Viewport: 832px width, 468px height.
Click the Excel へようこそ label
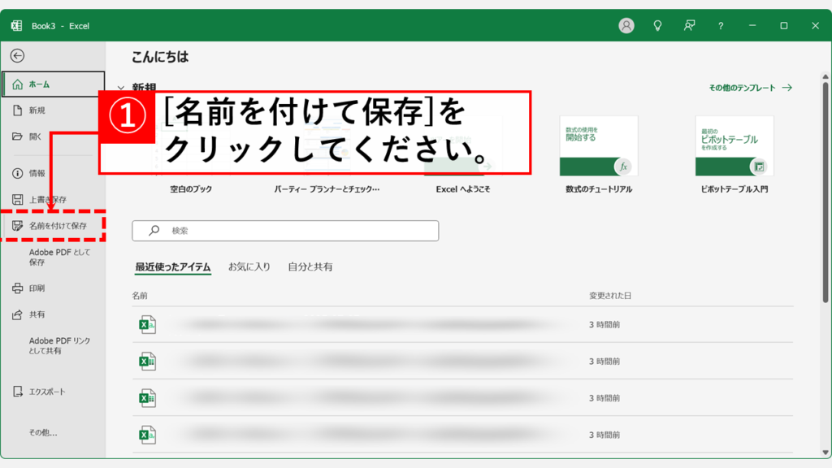tap(462, 188)
